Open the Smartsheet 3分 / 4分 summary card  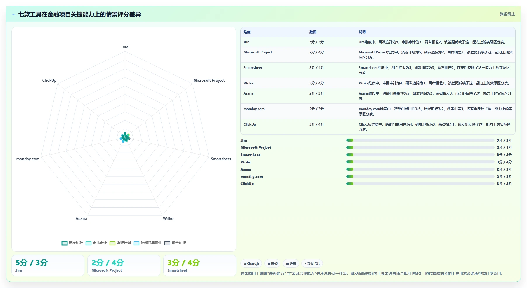coord(200,266)
